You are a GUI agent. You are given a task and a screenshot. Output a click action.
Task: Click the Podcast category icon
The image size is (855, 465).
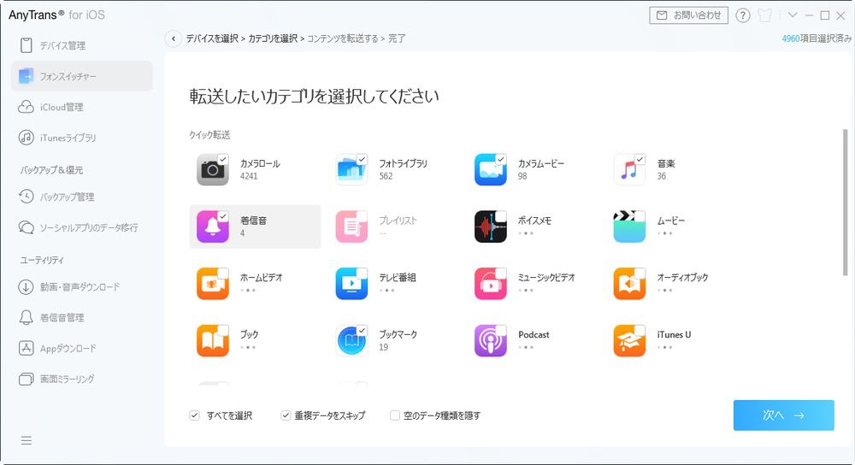[x=490, y=340]
